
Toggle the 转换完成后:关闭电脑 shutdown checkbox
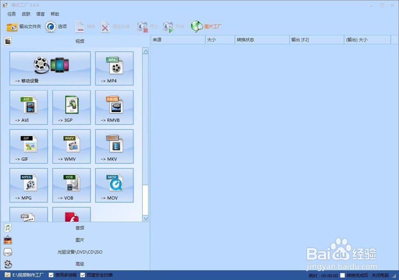tap(342, 276)
